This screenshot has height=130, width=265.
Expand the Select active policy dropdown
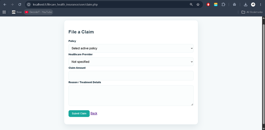point(131,48)
